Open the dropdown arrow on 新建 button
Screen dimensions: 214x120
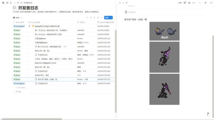click(x=111, y=17)
